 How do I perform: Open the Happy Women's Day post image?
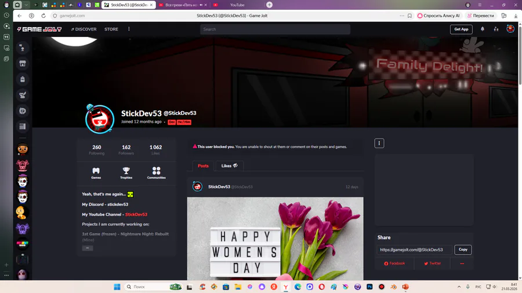[275, 239]
